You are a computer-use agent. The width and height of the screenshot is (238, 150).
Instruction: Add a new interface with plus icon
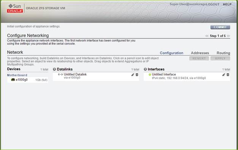click(x=145, y=69)
